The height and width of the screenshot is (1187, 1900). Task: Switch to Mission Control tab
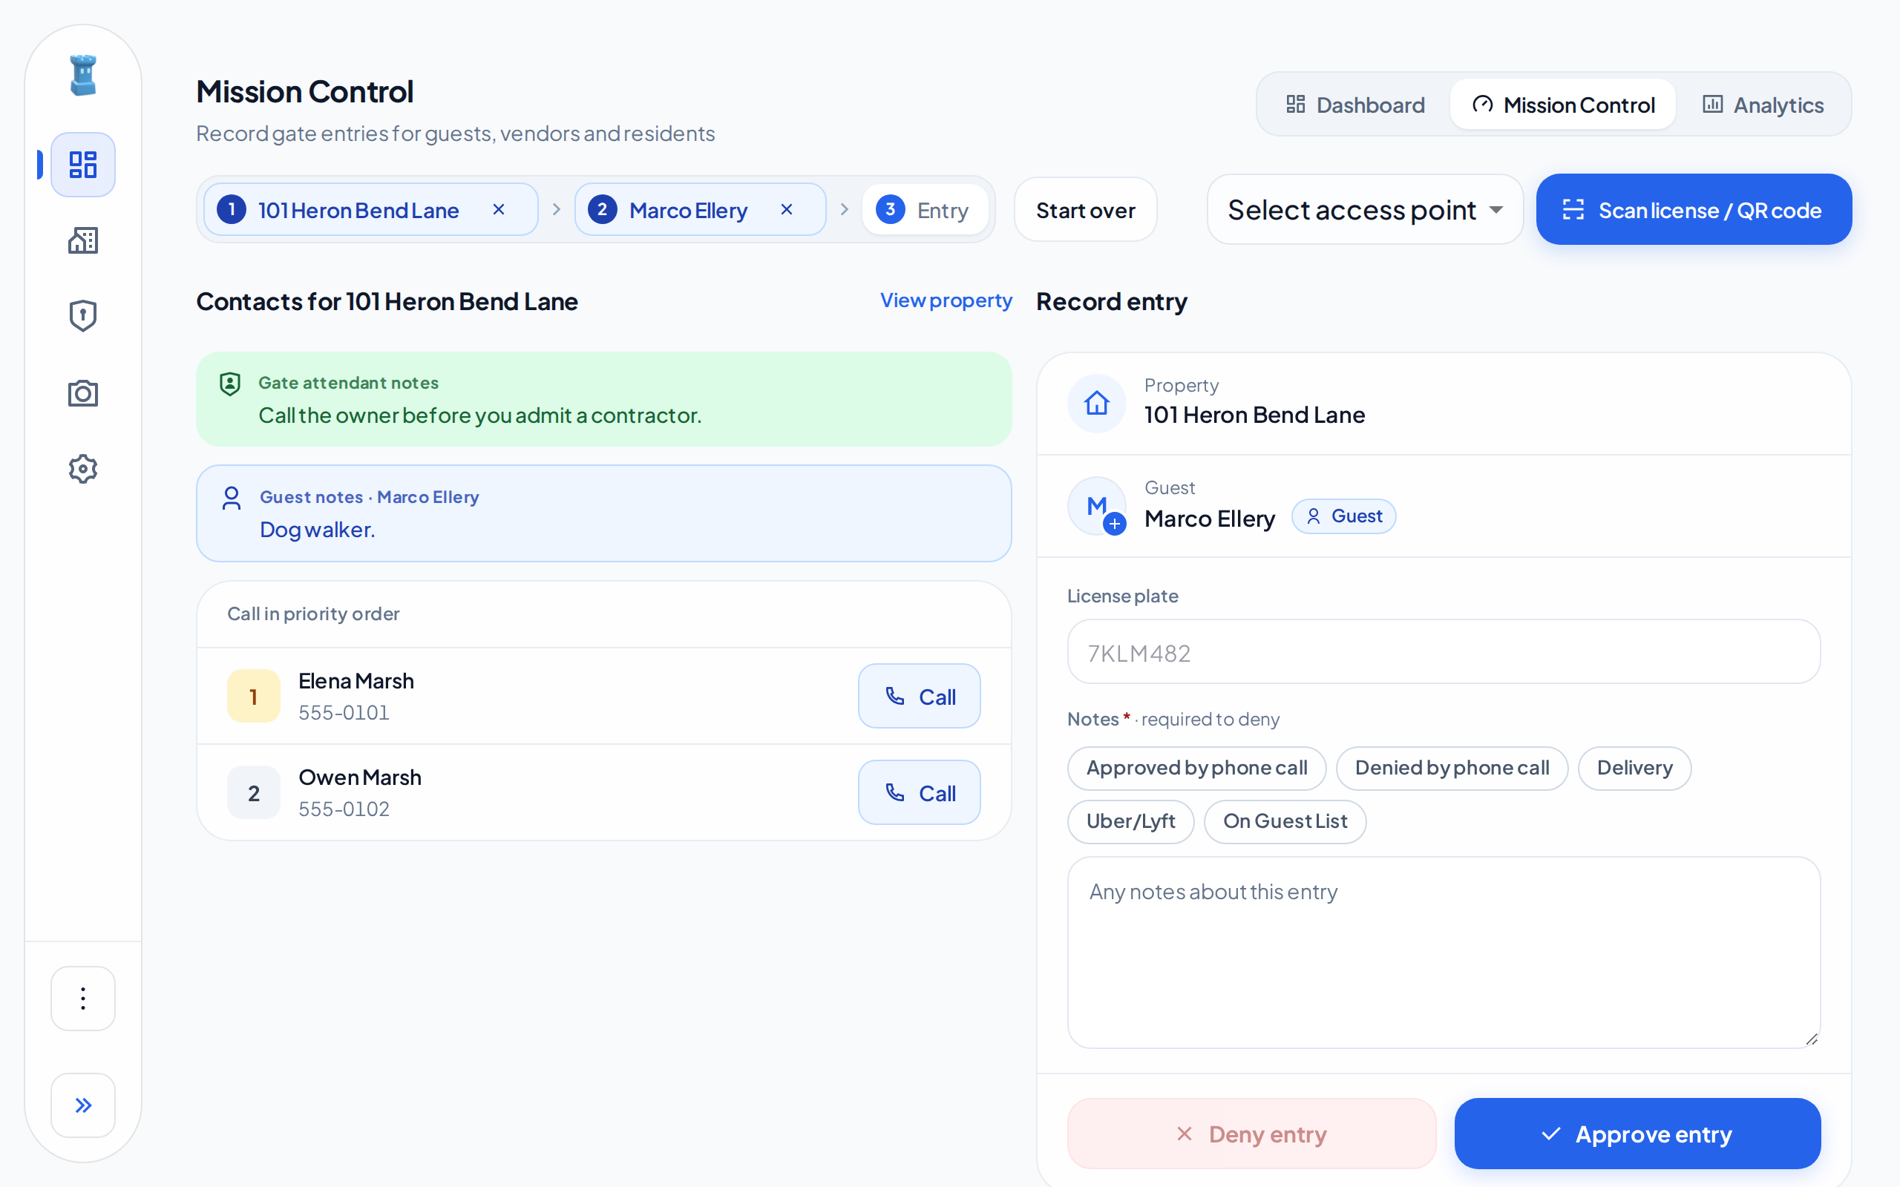(1563, 105)
